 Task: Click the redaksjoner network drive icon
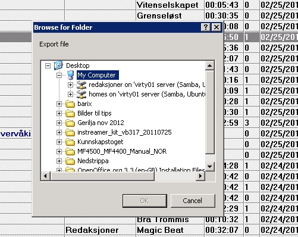point(81,85)
